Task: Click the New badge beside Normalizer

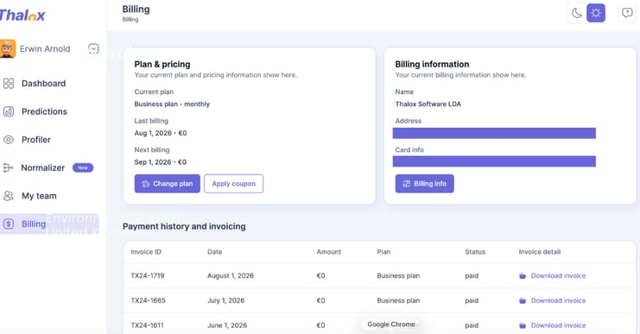Action: (83, 167)
